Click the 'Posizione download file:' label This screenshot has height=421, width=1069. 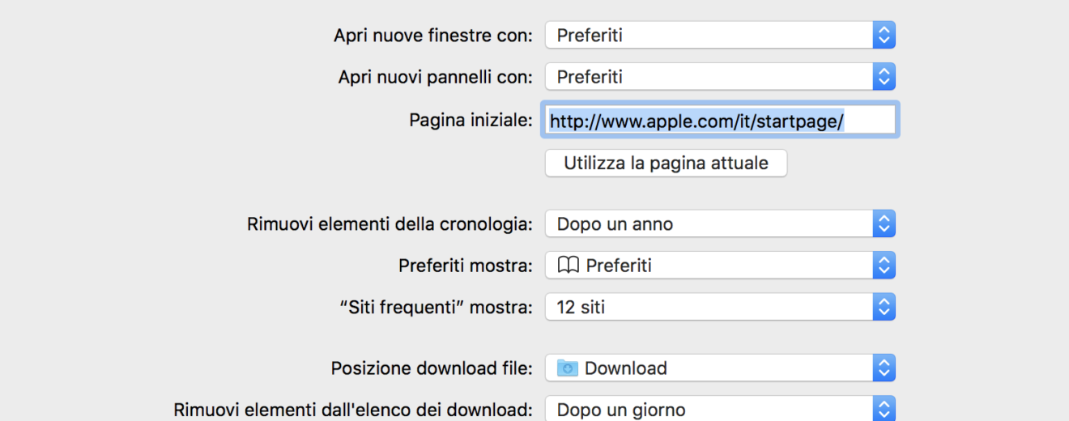[432, 368]
